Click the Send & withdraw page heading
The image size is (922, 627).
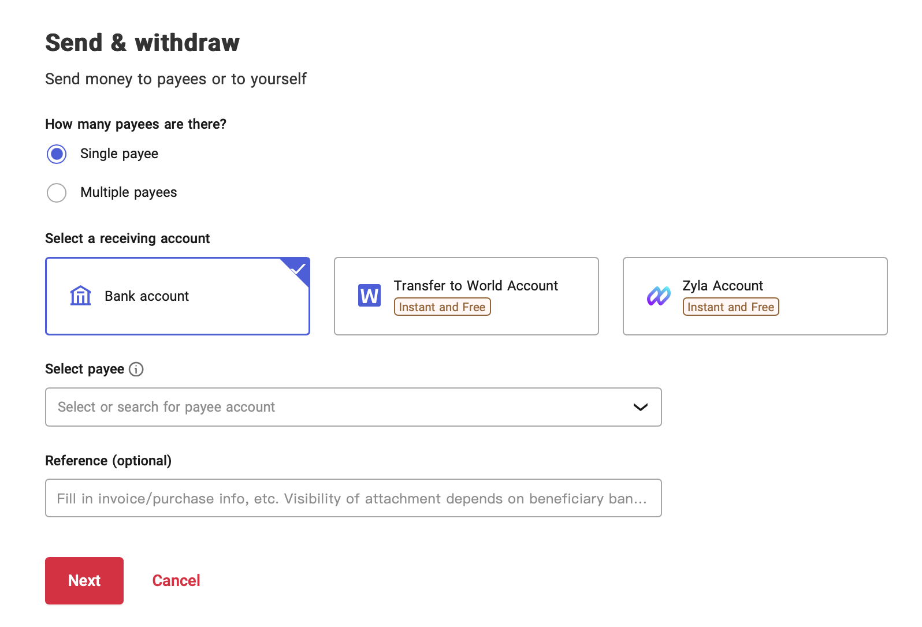pyautogui.click(x=143, y=43)
